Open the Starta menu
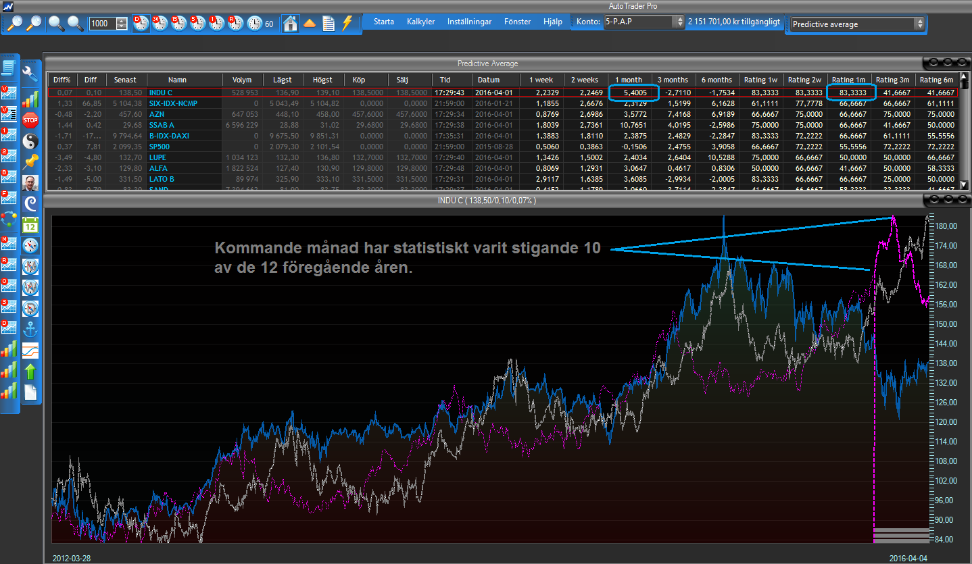This screenshot has height=564, width=972. tap(384, 22)
